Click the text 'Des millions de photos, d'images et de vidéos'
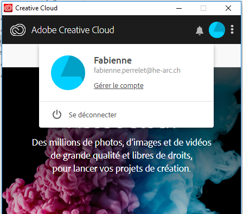243x214 pixels. 121,142
